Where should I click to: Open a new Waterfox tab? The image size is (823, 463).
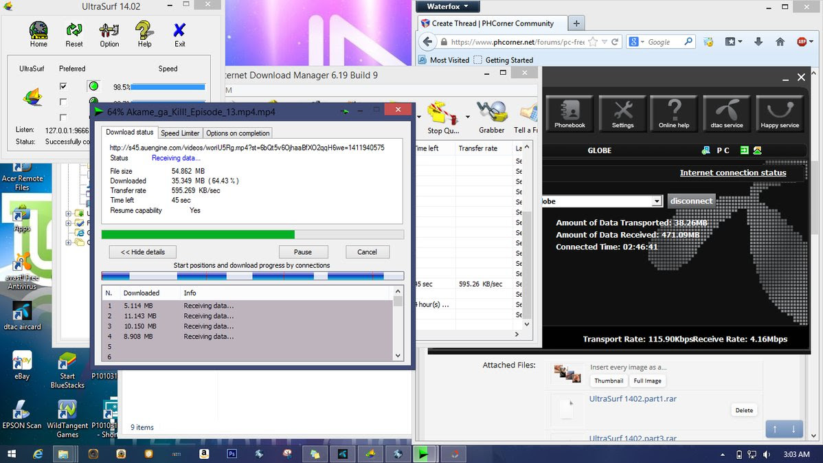[x=576, y=23]
